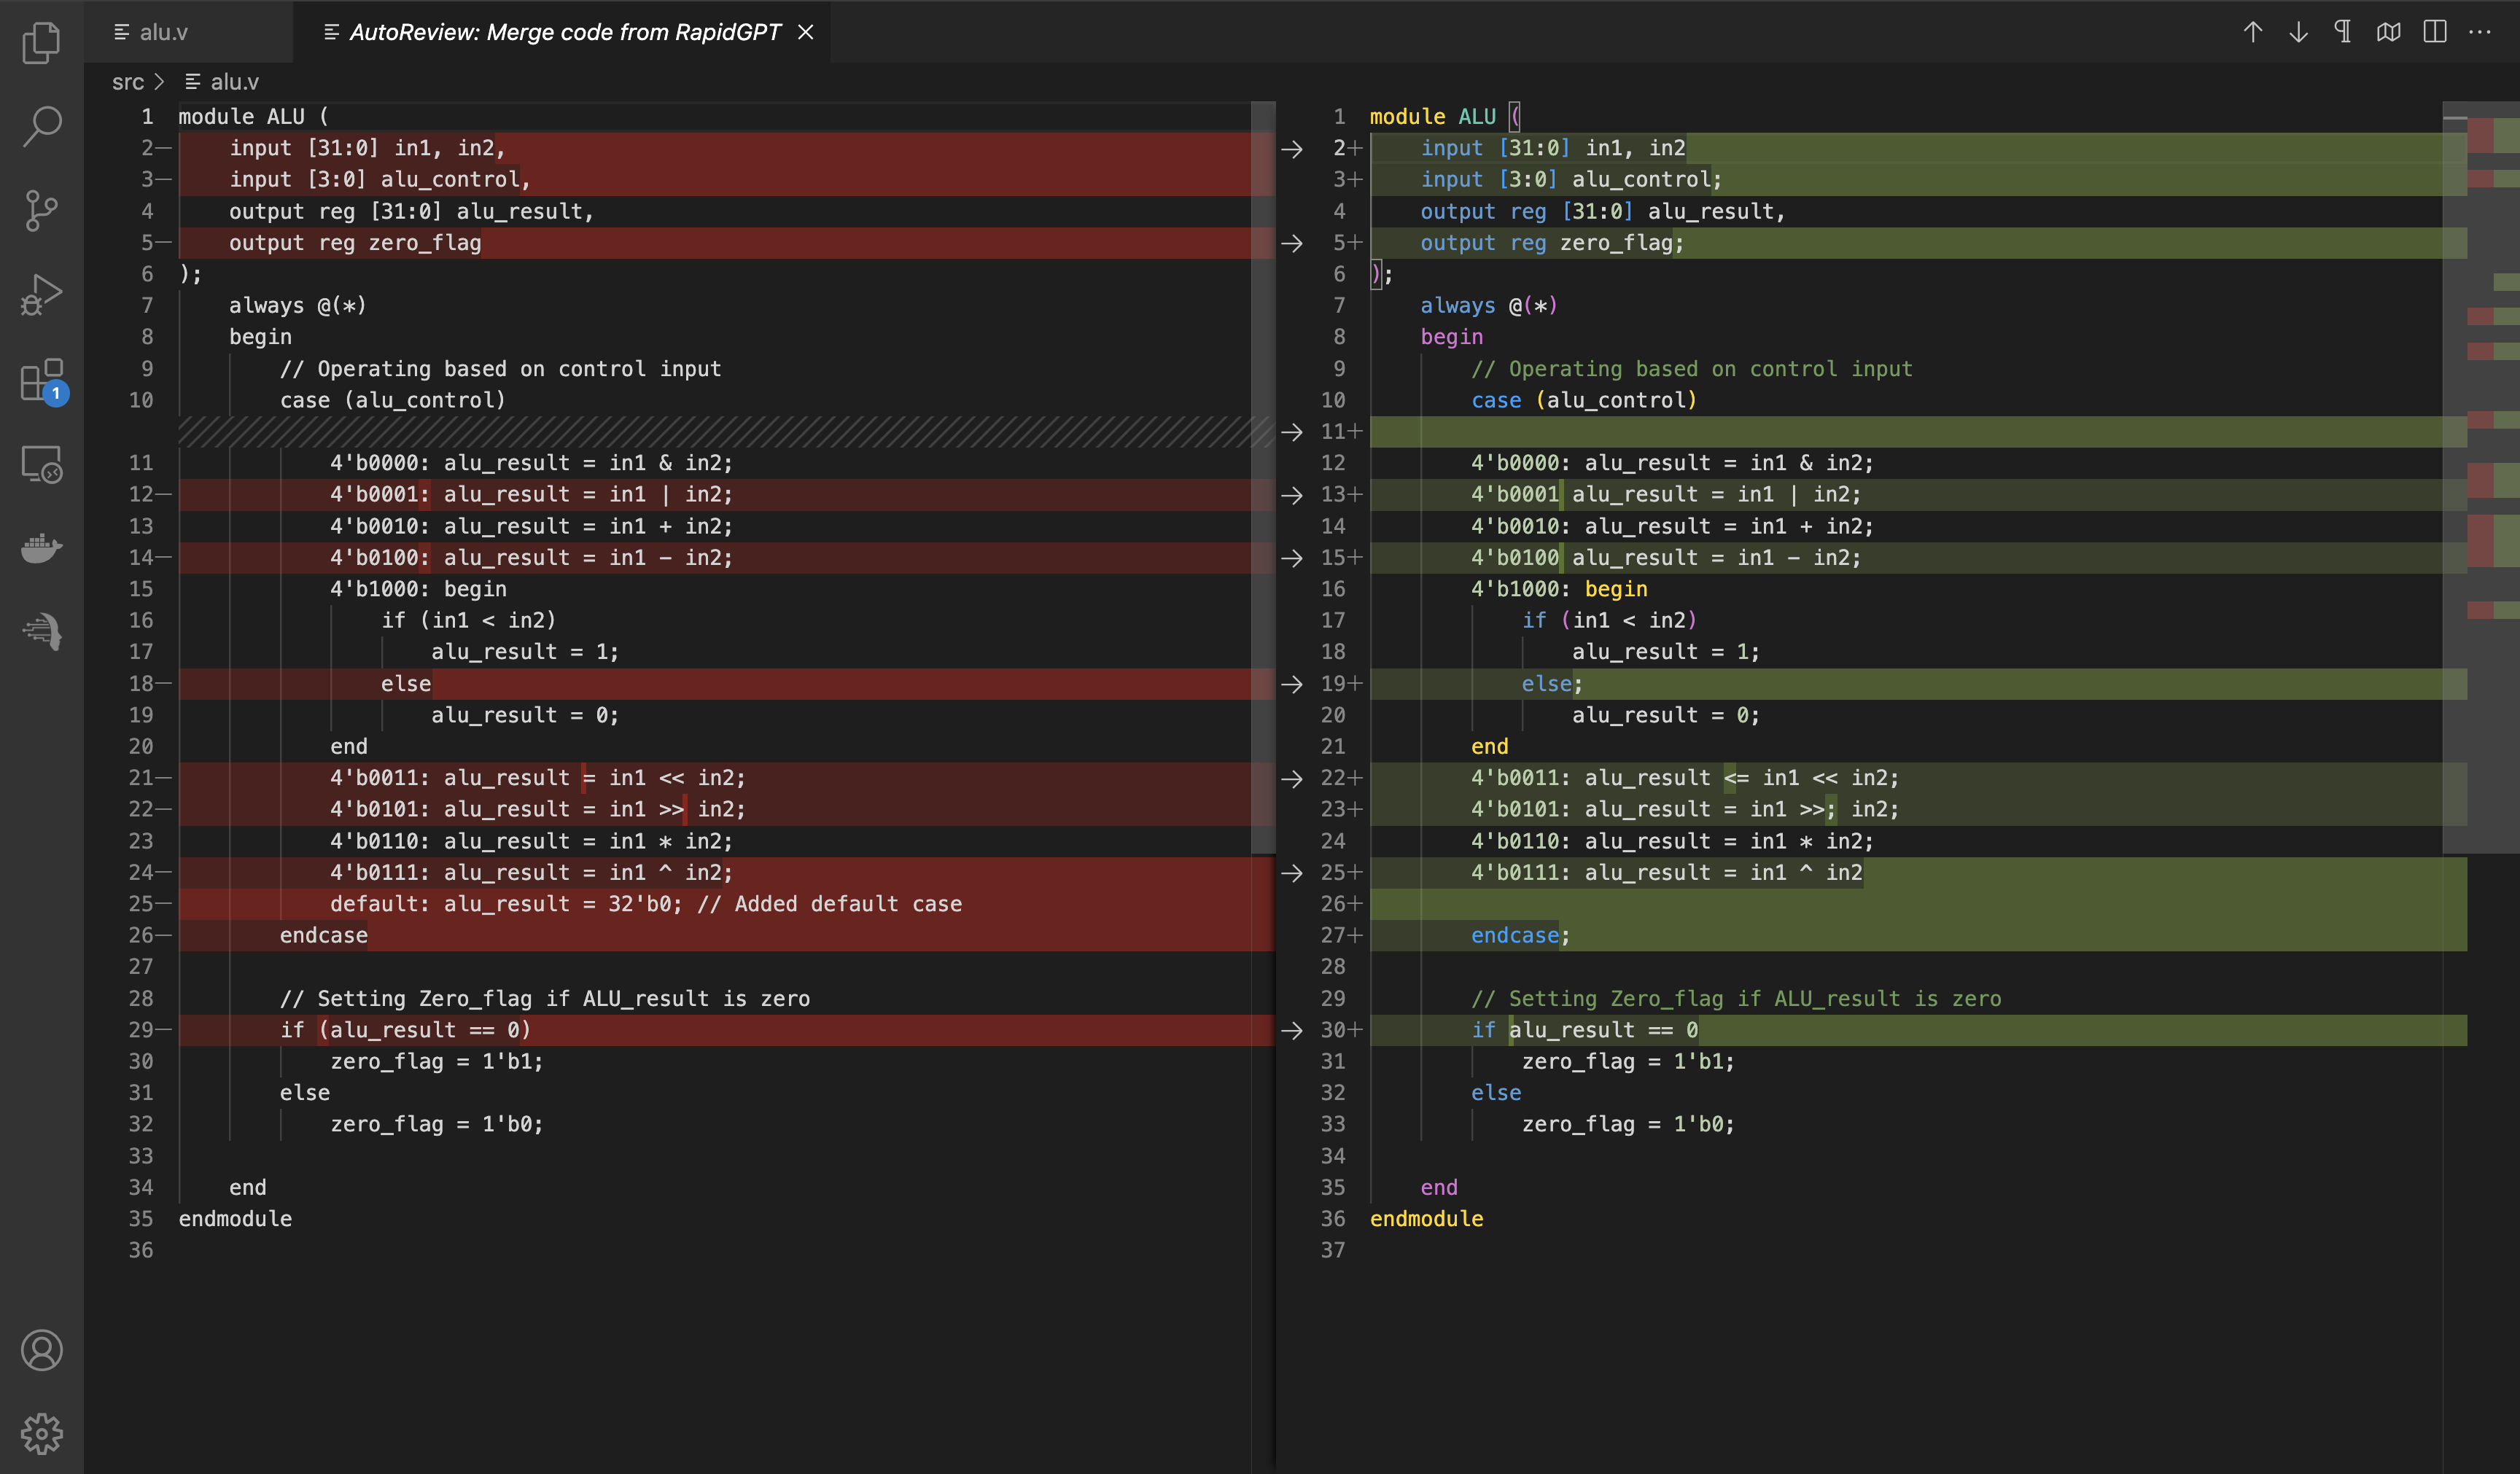Click the diff overview ruler on far right

(x=2493, y=786)
